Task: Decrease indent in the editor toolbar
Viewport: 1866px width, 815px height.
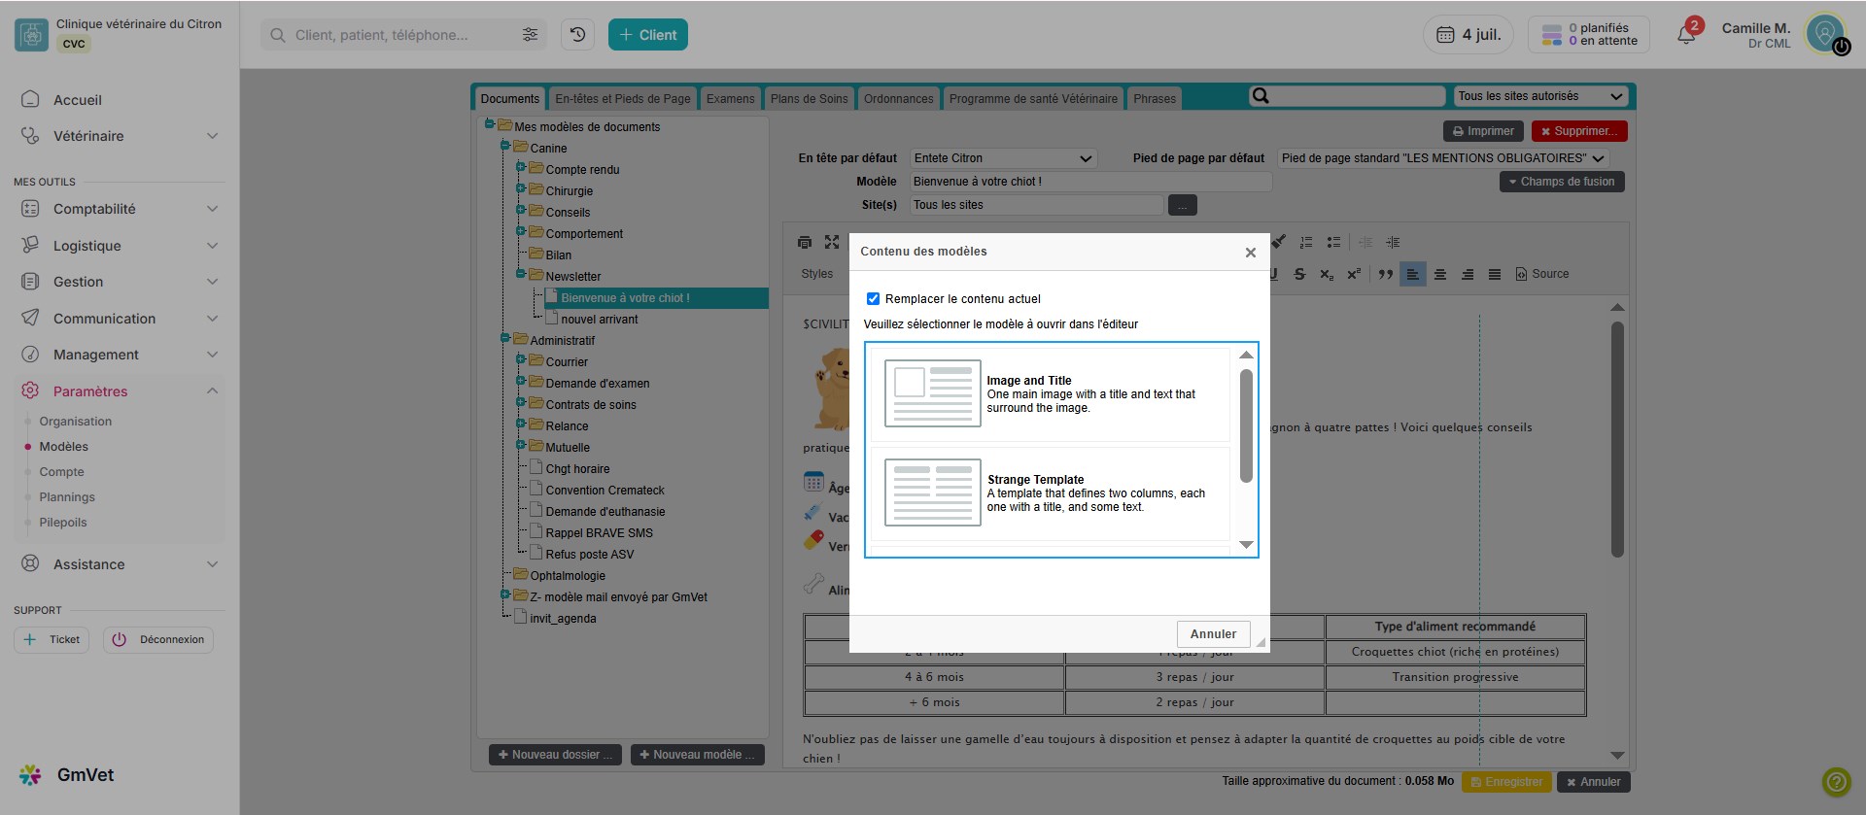Action: tap(1365, 242)
